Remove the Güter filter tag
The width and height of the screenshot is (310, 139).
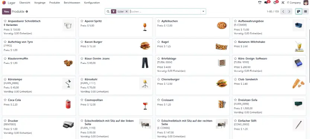click(x=127, y=12)
